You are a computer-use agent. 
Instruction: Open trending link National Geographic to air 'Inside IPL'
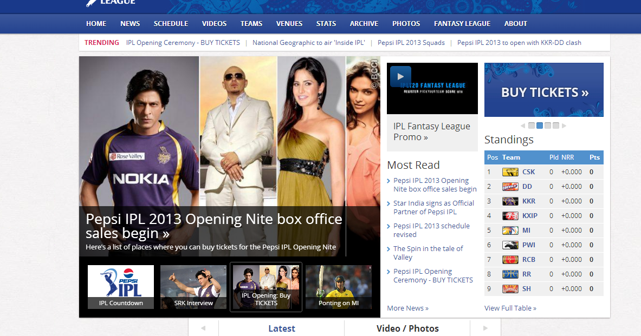tap(309, 42)
